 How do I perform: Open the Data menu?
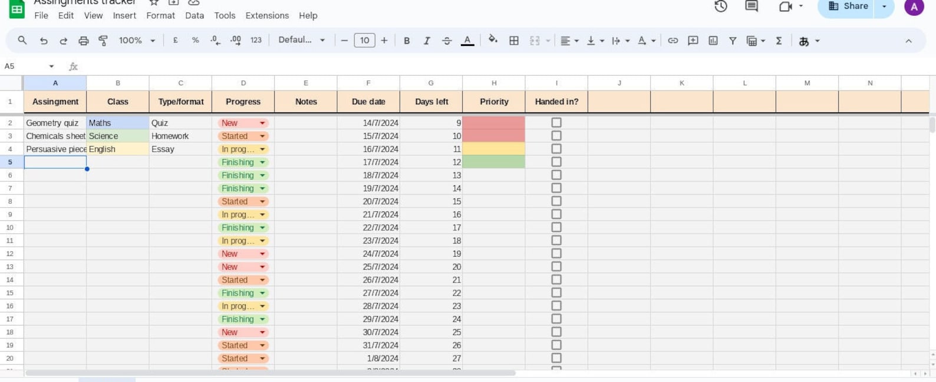[195, 16]
